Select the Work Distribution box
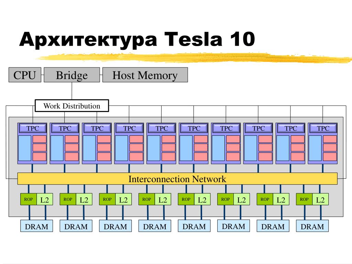This screenshot has height=264, width=352. 72,106
